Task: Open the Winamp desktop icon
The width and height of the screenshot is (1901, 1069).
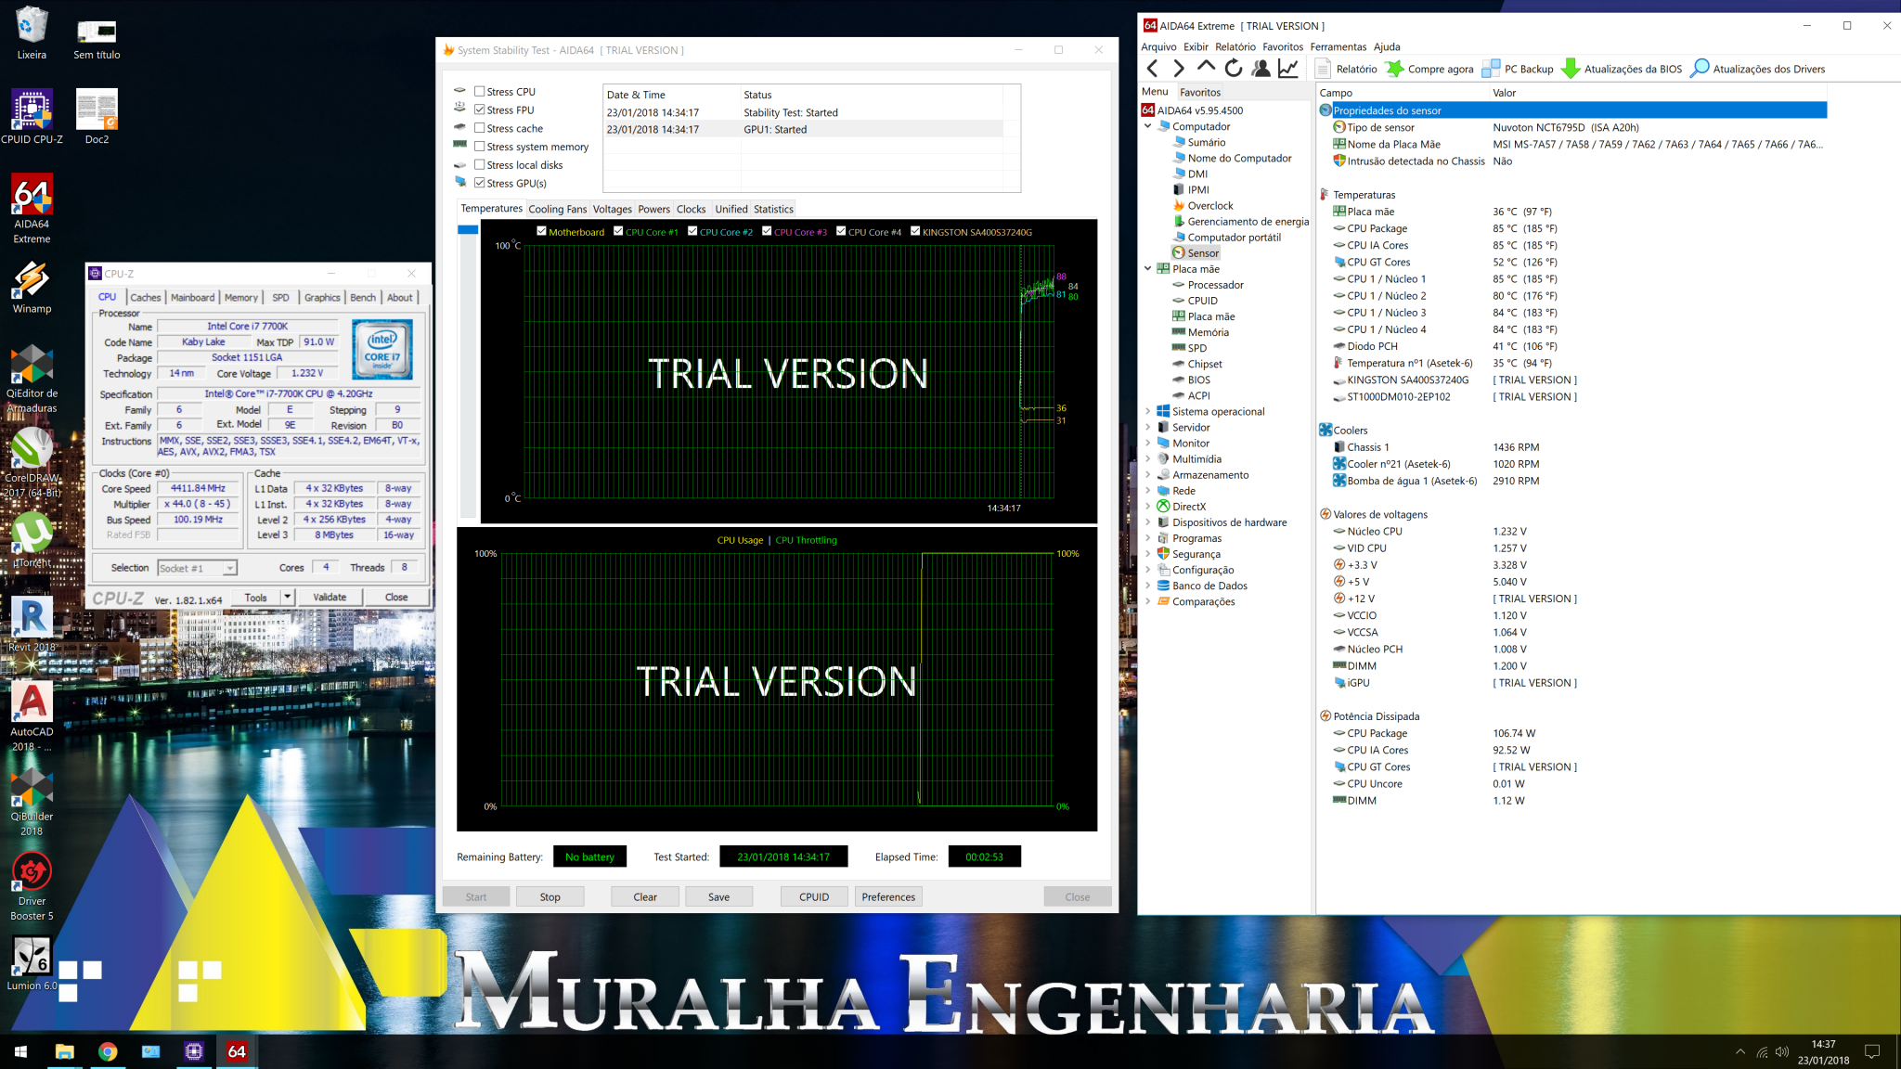Action: coord(32,287)
